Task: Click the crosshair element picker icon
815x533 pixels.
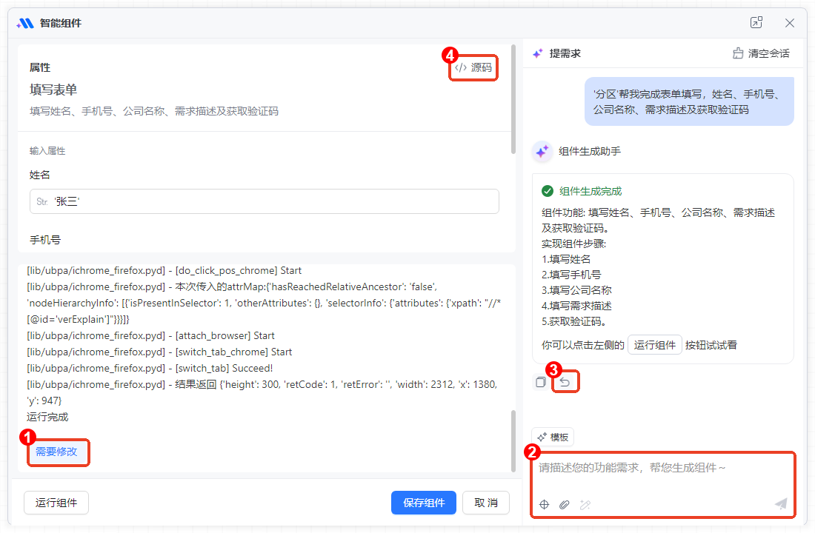Action: (x=544, y=504)
